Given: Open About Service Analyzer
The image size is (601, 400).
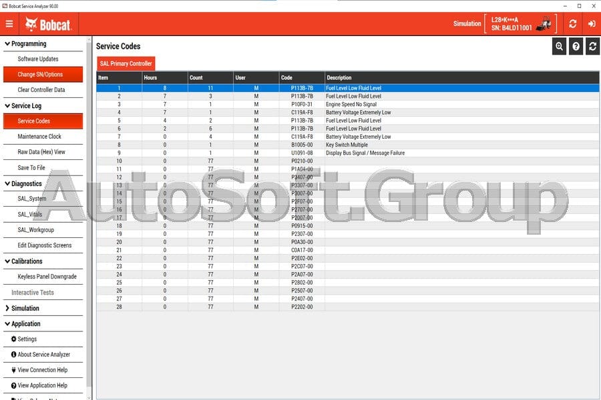Looking at the screenshot, I should (44, 355).
